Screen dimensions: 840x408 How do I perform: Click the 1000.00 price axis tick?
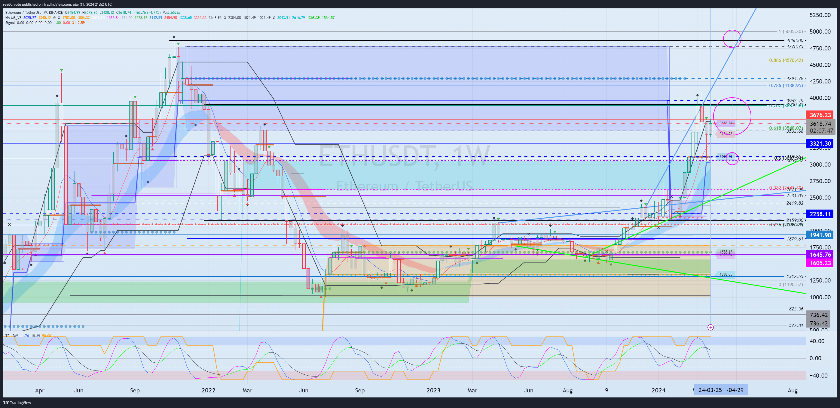tap(820, 297)
